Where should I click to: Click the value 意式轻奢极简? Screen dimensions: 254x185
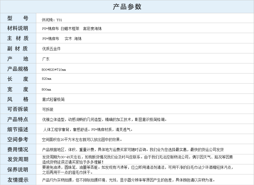pyautogui.click(x=53, y=99)
